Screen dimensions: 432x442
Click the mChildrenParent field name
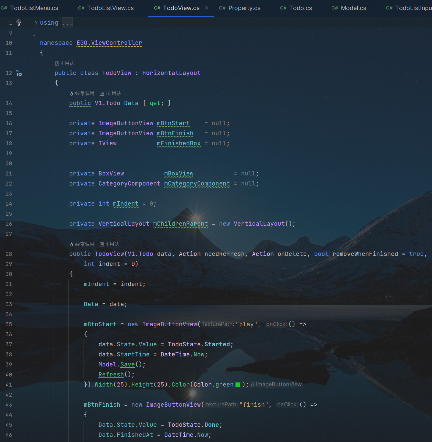click(181, 224)
